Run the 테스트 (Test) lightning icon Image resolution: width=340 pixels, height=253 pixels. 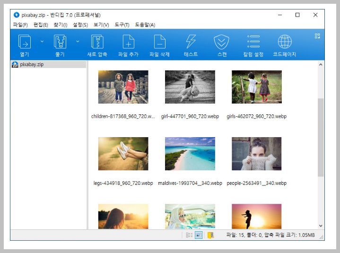191,42
